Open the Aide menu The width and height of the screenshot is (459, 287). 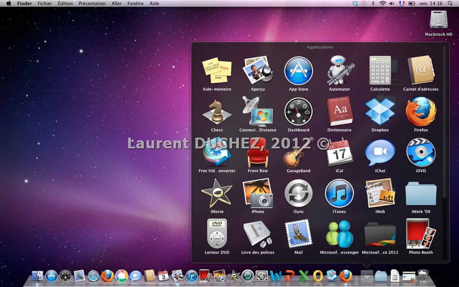[x=154, y=4]
